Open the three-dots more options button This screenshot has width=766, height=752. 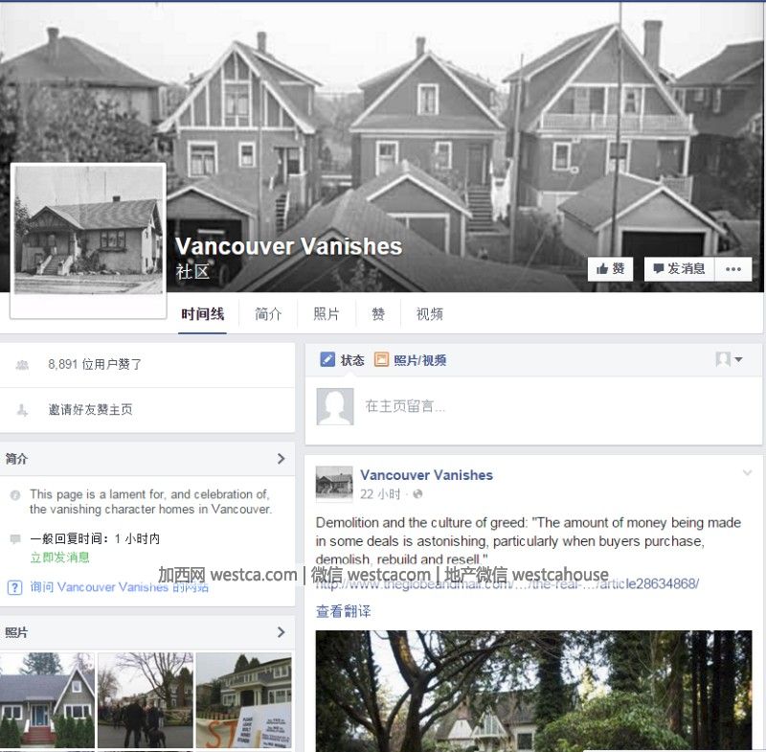tap(733, 269)
